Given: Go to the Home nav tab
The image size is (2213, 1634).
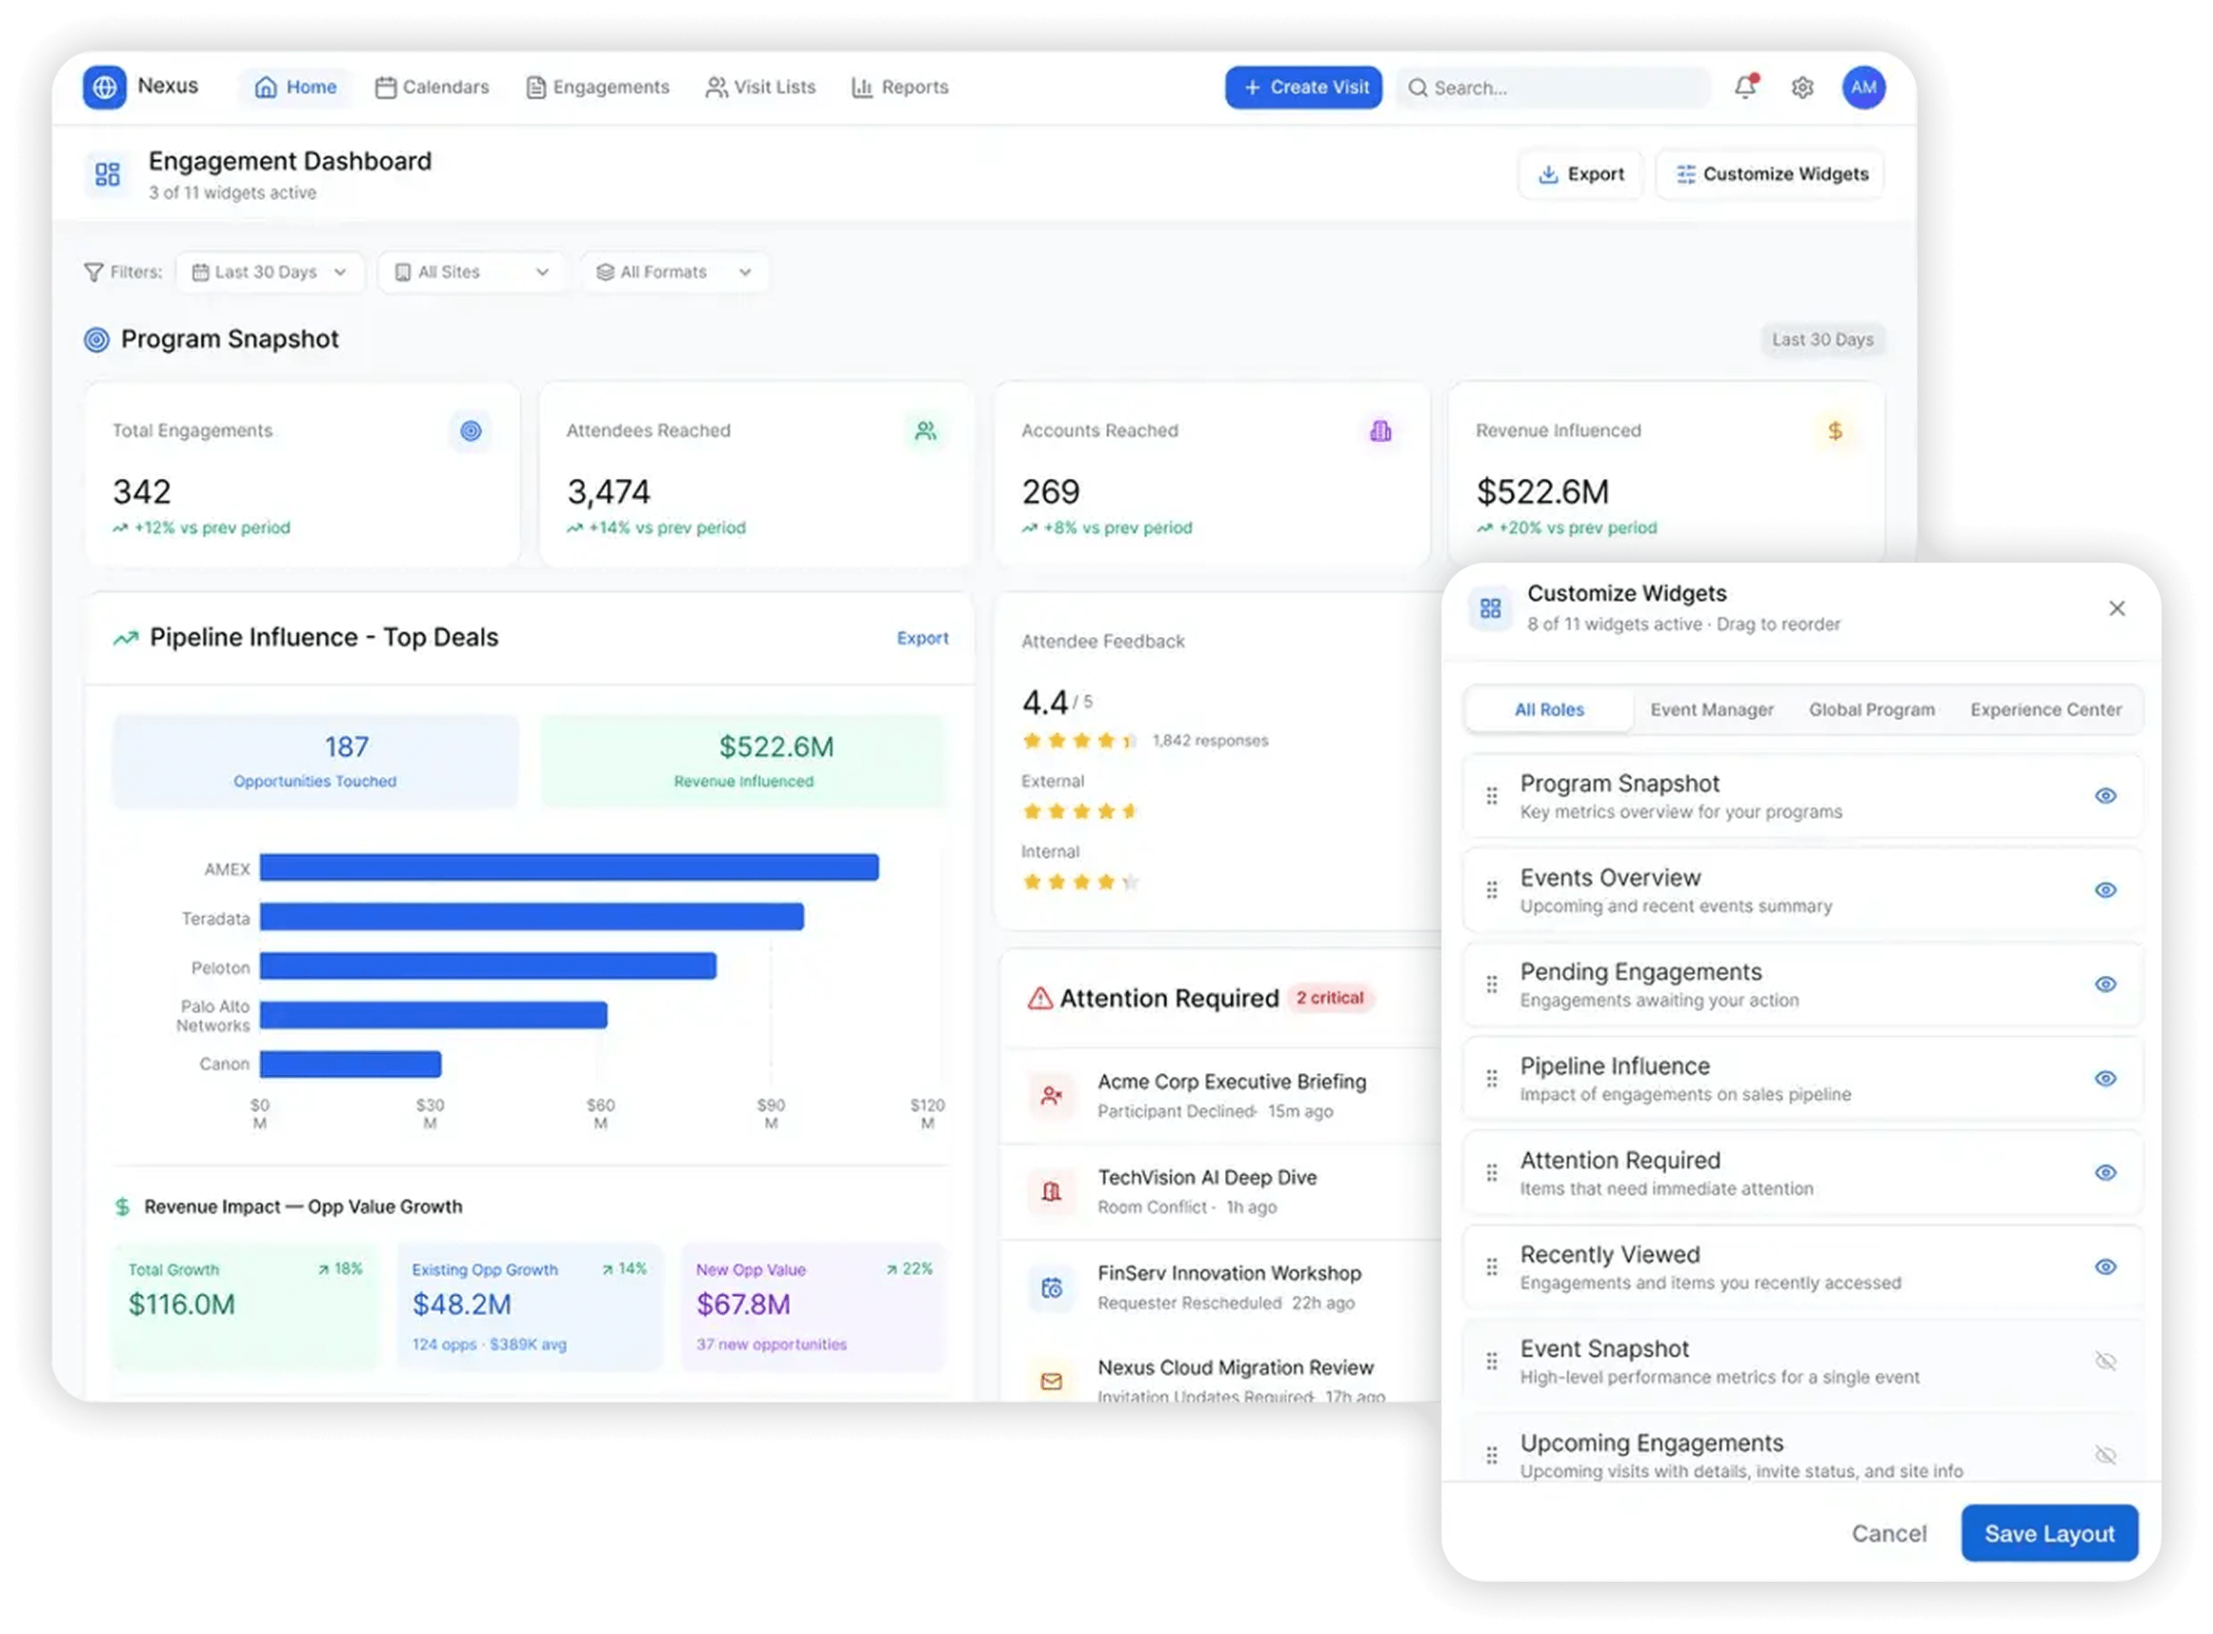Looking at the screenshot, I should (295, 87).
